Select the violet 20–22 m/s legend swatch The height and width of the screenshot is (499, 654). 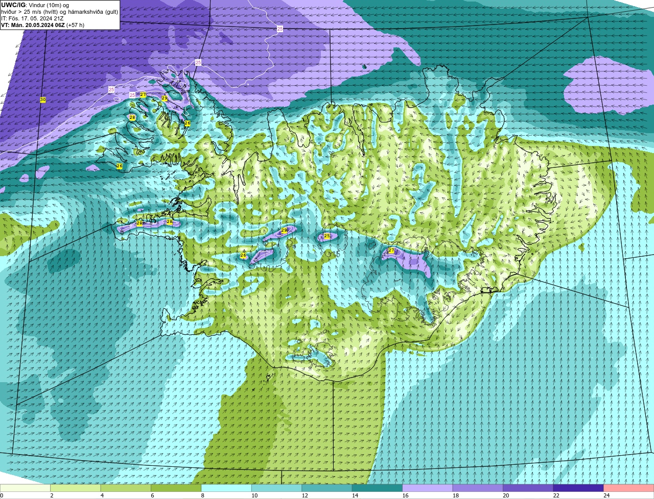(x=528, y=488)
